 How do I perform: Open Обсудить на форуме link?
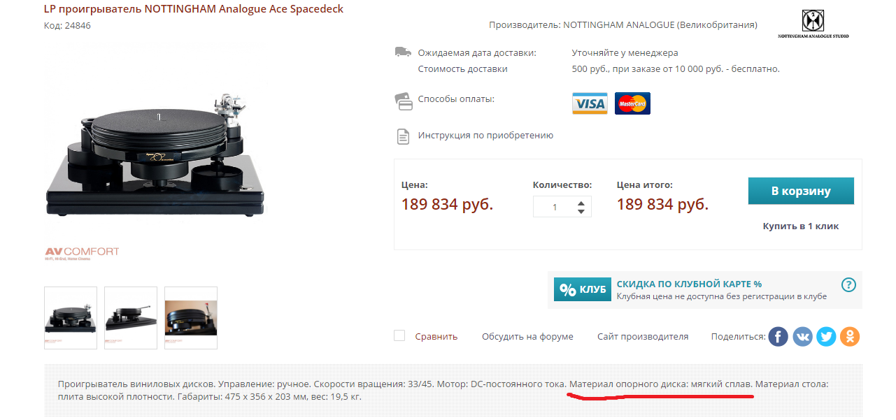click(x=527, y=336)
